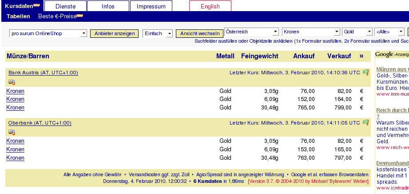409x194 pixels.
Task: Select the Tabellen submenu item
Action: 18,16
